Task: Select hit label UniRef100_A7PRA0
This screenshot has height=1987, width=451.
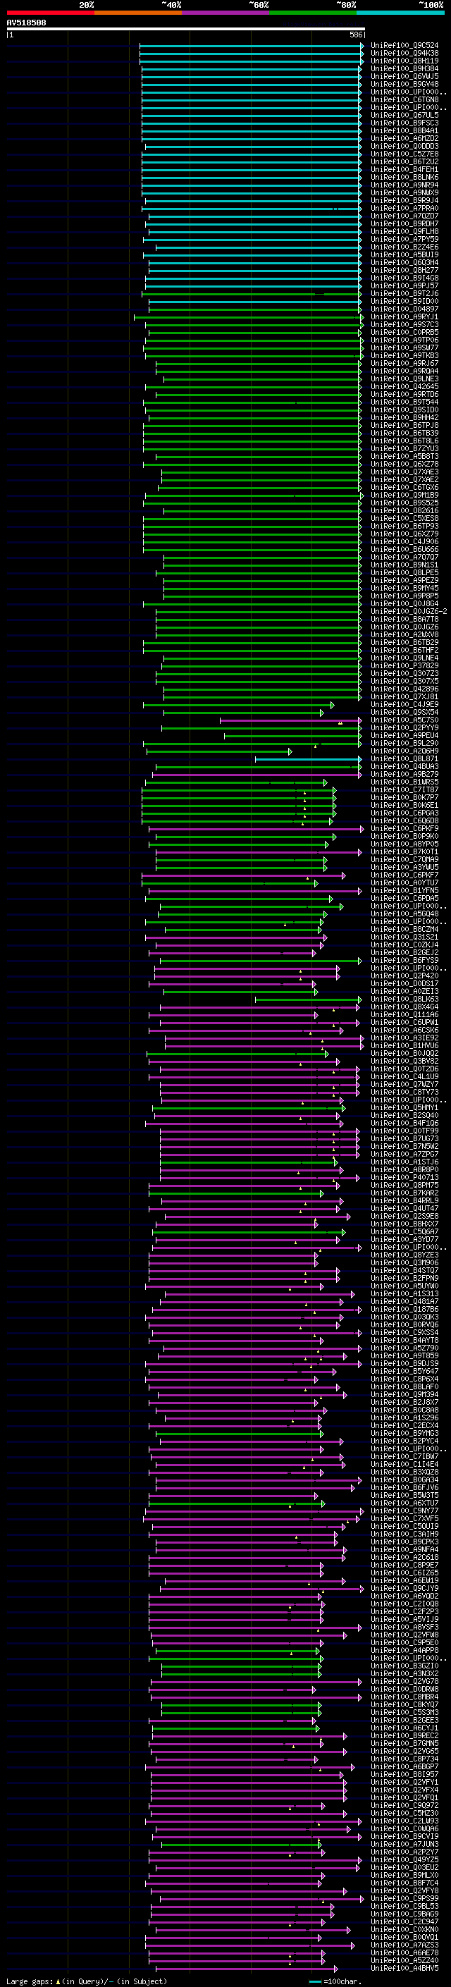Action: pyautogui.click(x=404, y=208)
